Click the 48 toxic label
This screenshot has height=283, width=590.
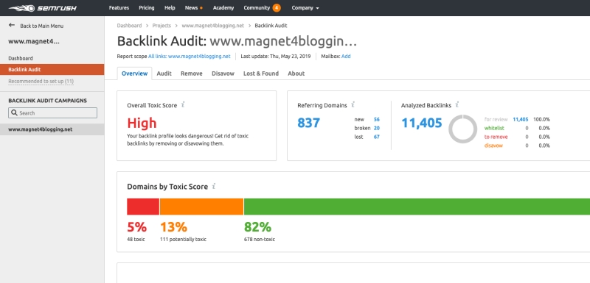(136, 239)
